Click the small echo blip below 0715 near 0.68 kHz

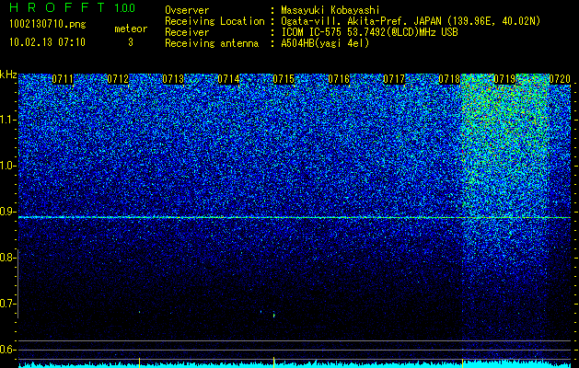[273, 315]
